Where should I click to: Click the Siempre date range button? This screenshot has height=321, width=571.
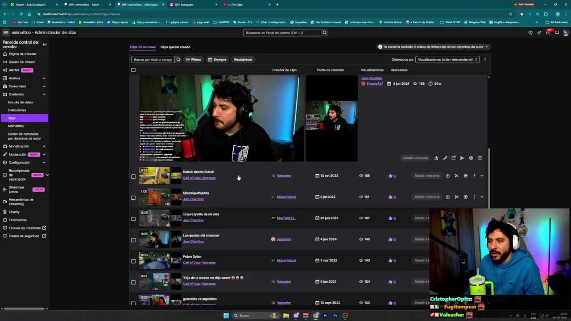pos(217,59)
